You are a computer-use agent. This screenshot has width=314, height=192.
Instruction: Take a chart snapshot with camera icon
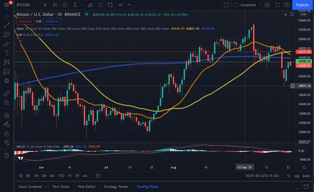pyautogui.click(x=287, y=5)
